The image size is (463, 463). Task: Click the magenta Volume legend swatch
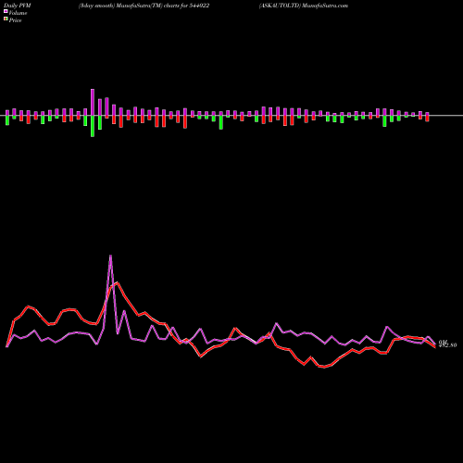point(6,12)
